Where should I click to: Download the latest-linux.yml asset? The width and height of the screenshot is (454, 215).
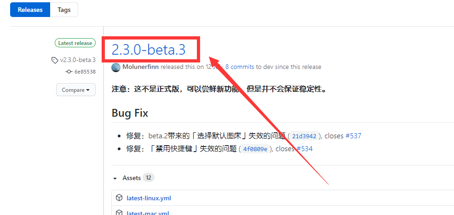149,198
